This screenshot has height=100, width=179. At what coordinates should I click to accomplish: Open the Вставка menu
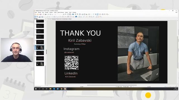tap(47, 12)
